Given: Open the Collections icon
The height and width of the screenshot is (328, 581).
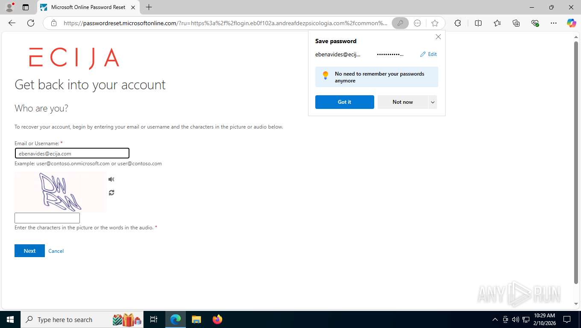Looking at the screenshot, I should (516, 23).
